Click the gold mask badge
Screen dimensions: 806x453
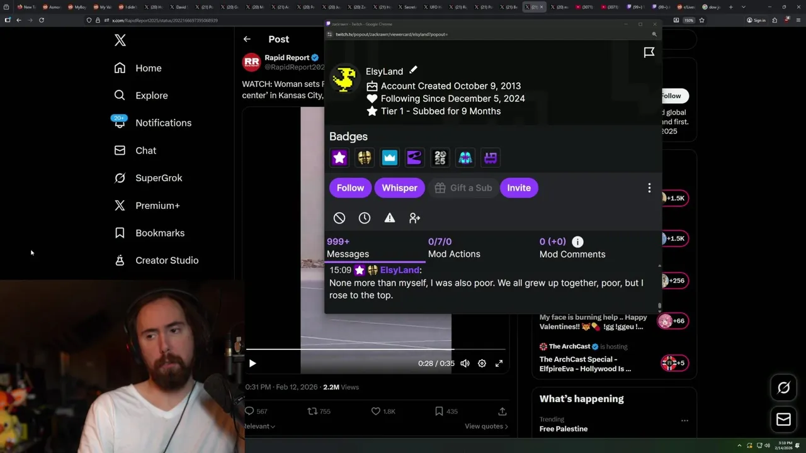click(x=365, y=158)
